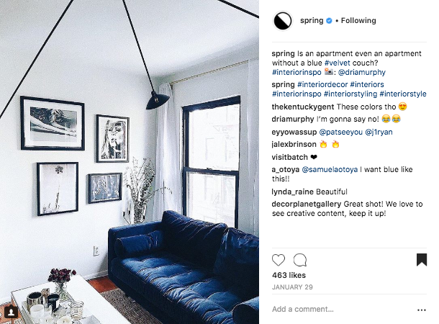
Task: Open the @samuelaotoya mention
Action: click(330, 169)
